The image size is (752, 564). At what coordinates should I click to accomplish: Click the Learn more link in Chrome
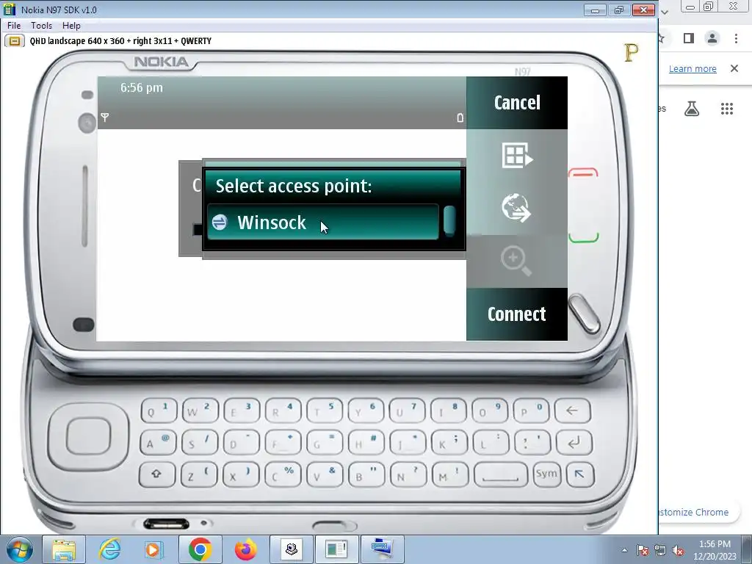tap(693, 68)
